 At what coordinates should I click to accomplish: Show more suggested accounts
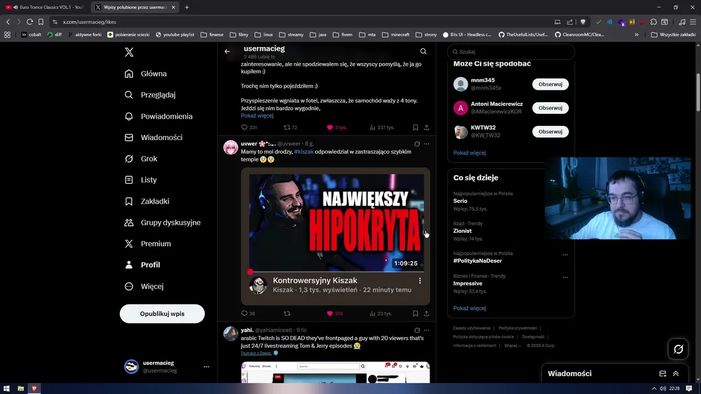pos(469,153)
